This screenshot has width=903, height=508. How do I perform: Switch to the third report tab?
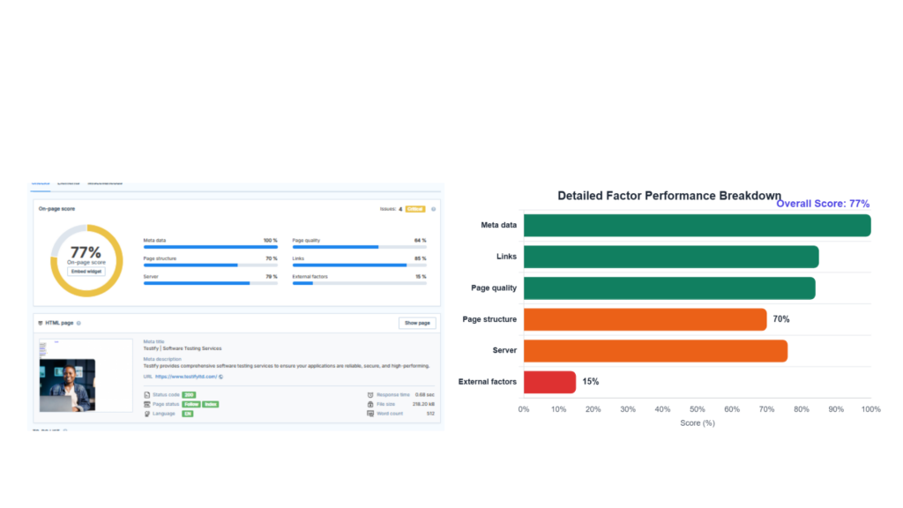(103, 183)
